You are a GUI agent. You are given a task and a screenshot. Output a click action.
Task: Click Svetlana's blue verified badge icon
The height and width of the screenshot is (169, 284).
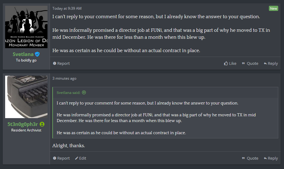(x=37, y=54)
